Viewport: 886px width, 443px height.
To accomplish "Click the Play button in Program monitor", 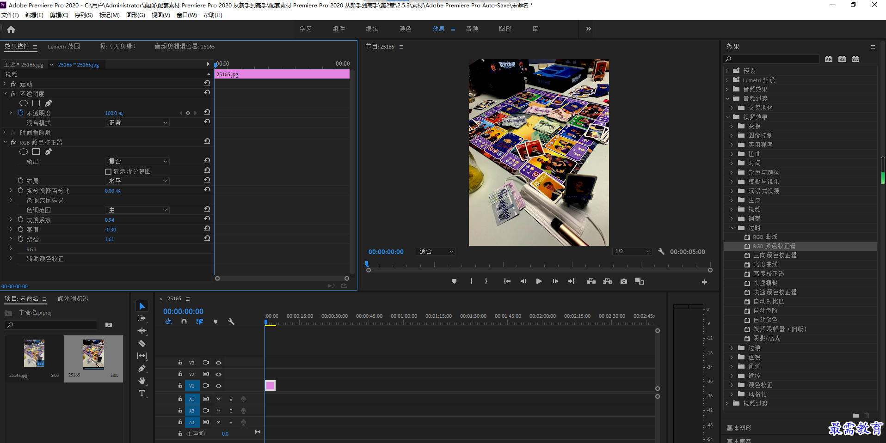I will (539, 281).
